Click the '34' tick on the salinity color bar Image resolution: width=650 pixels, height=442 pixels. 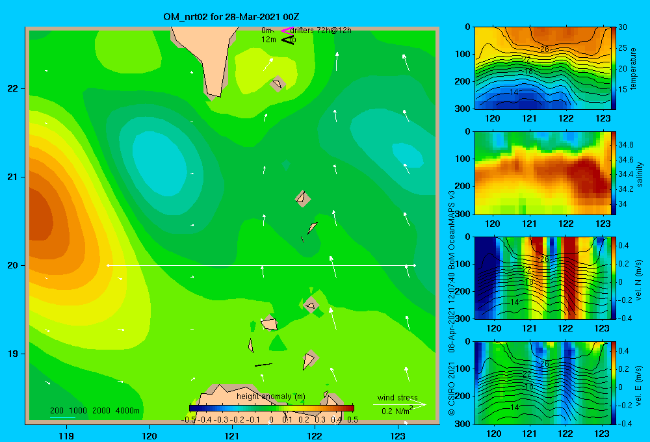(623, 204)
